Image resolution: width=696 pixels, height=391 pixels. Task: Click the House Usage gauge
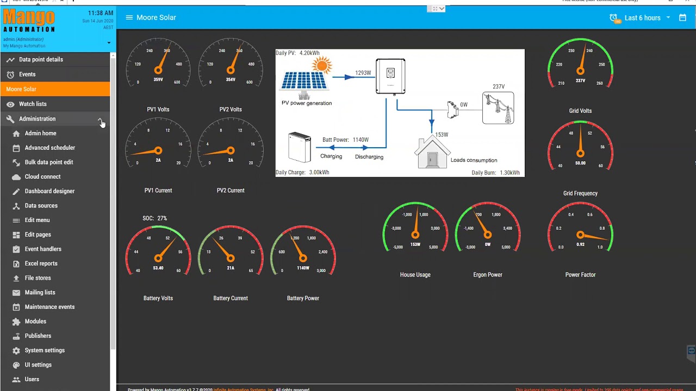[415, 228]
